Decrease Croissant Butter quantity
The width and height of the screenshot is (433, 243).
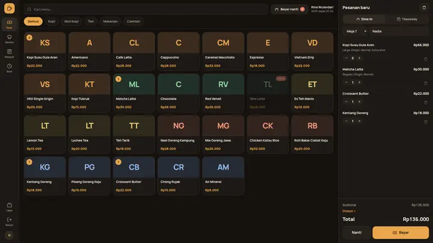coord(346,101)
